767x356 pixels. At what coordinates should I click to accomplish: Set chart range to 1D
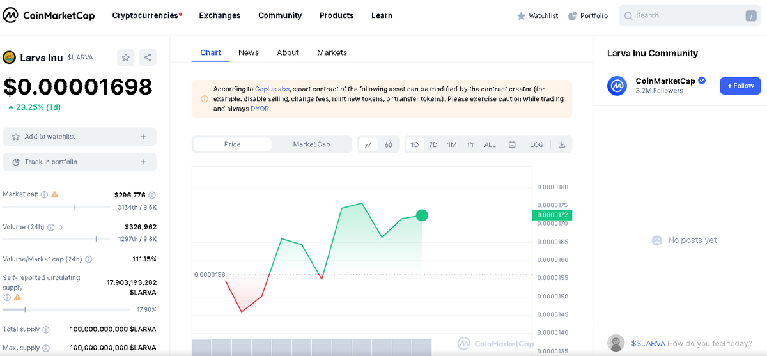pyautogui.click(x=415, y=144)
